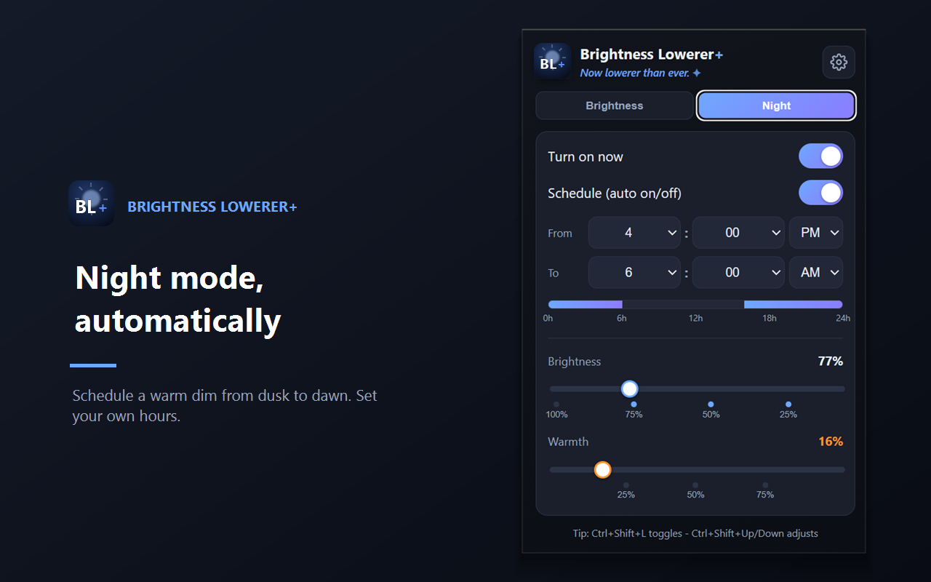Set brightness to the 50% preset
This screenshot has width=931, height=582.
711,410
